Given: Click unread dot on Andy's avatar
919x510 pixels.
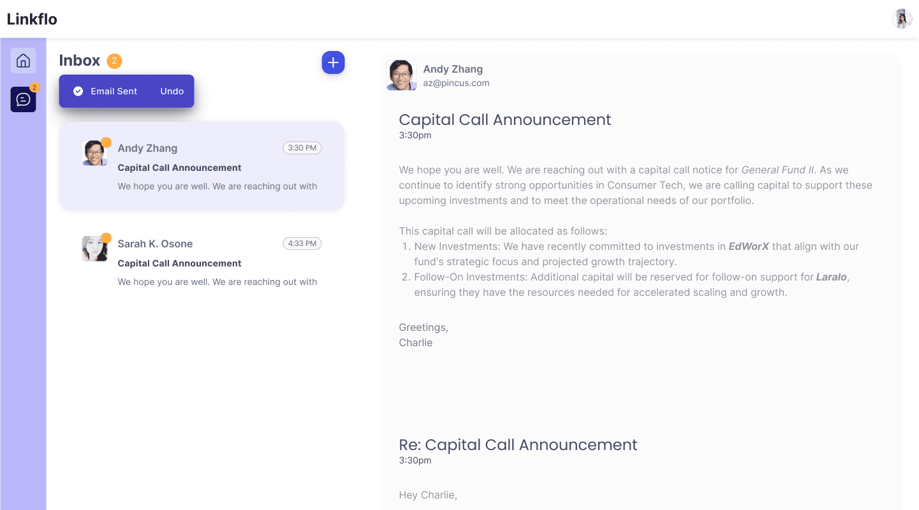Looking at the screenshot, I should tap(107, 142).
